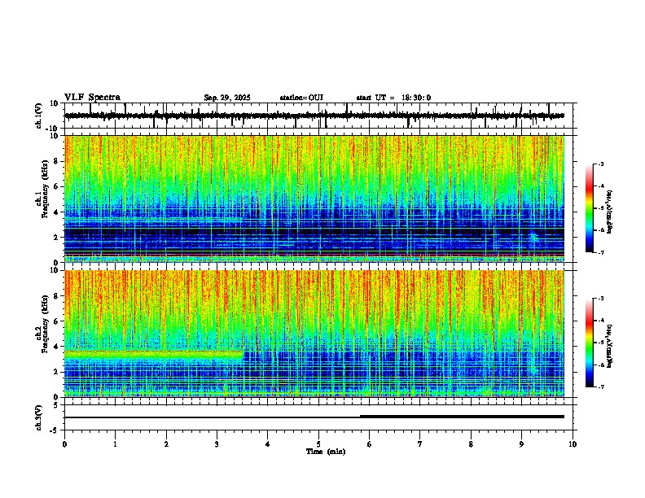Viewport: 645px width, 498px height.
Task: Click the "start UT = 18:30: 0" text
Action: coord(393,98)
